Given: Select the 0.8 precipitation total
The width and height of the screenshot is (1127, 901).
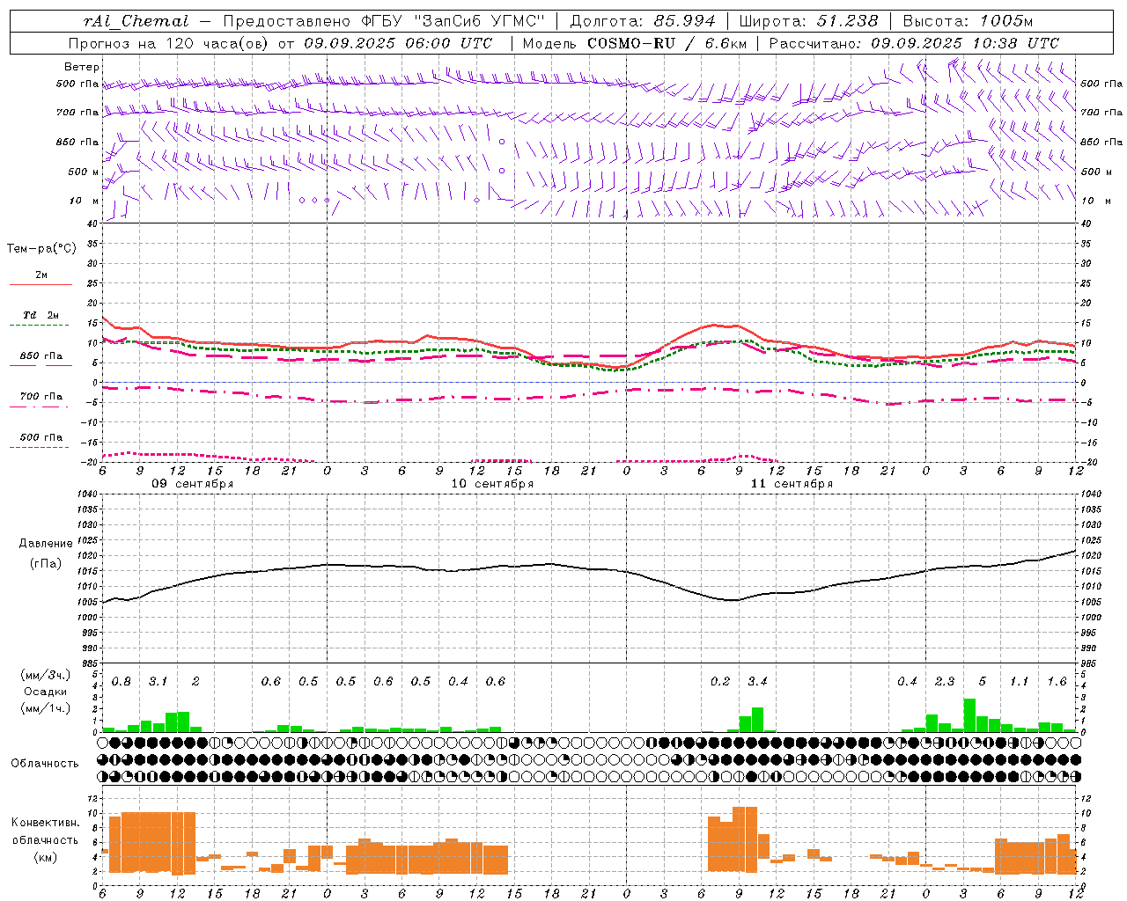Looking at the screenshot, I should click(122, 682).
